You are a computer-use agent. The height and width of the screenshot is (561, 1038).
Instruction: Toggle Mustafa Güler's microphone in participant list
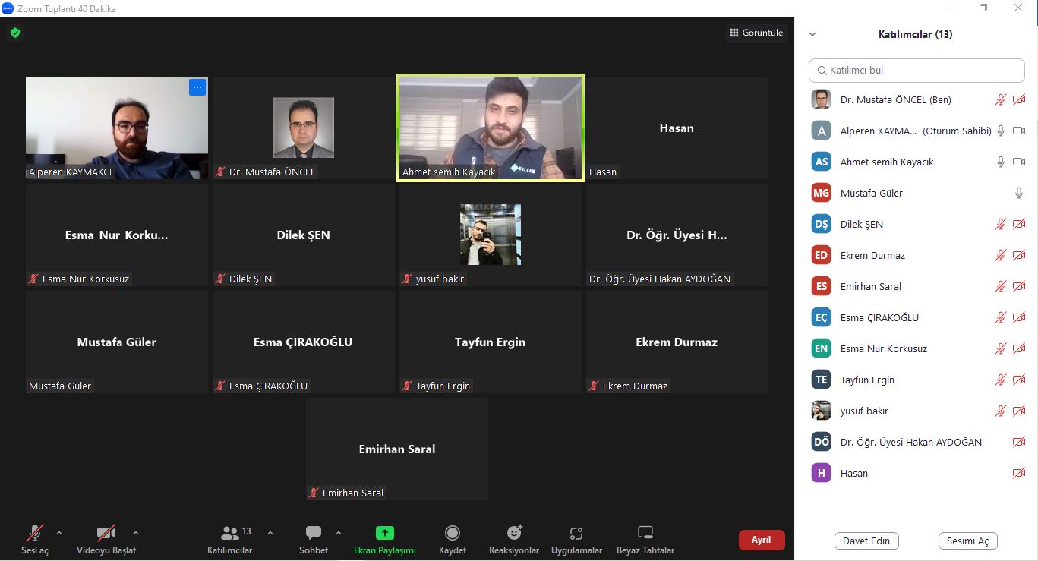click(1019, 193)
